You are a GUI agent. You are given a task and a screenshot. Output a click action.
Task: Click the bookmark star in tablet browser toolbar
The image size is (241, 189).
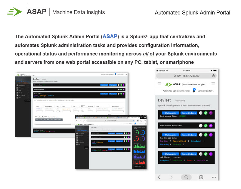point(137,121)
